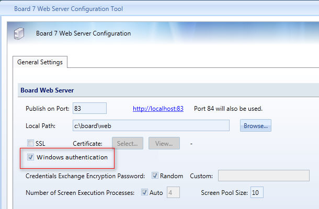This screenshot has height=209, width=319.
Task: Click the certificate View... button
Action: (164, 143)
